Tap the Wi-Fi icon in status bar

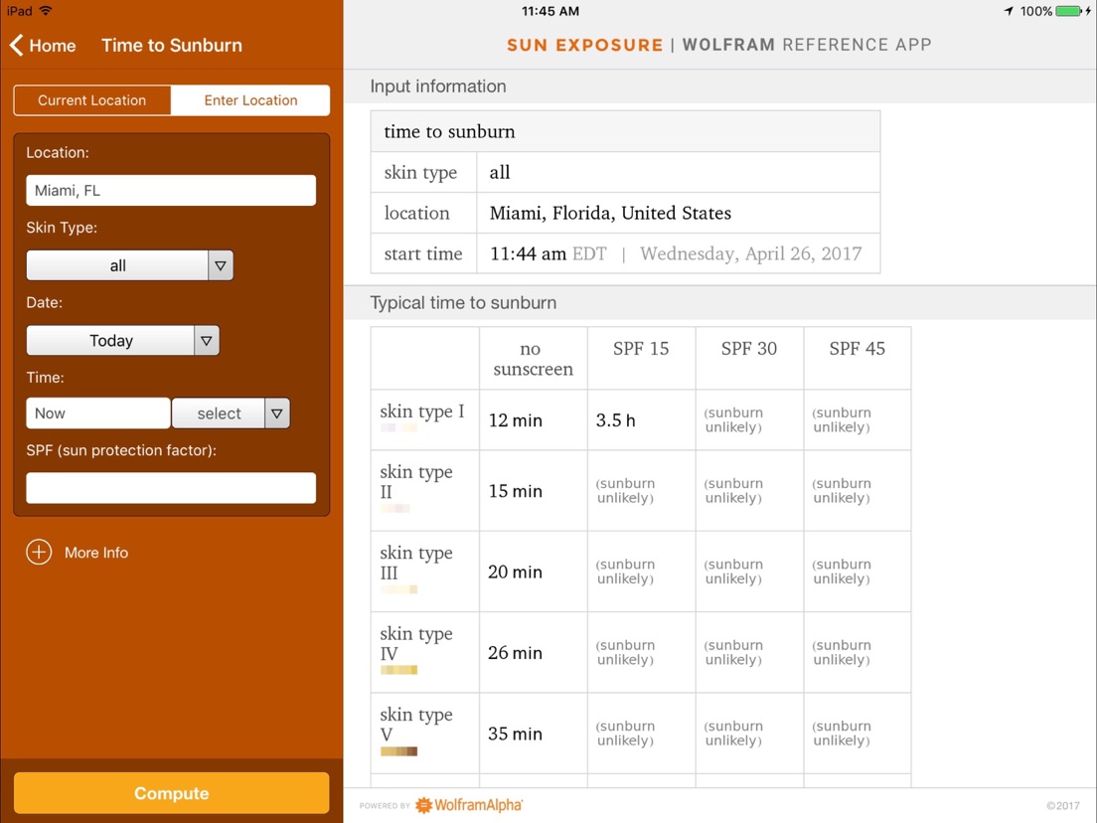coord(46,11)
